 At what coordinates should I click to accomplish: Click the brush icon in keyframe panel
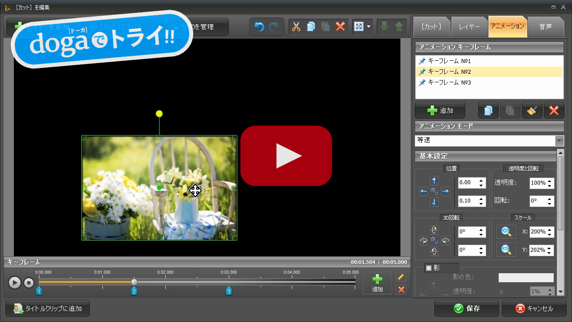531,110
